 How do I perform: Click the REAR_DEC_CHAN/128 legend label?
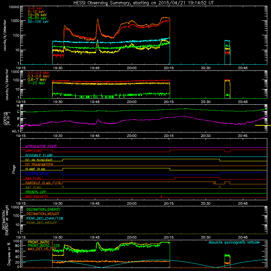[x=45, y=218]
